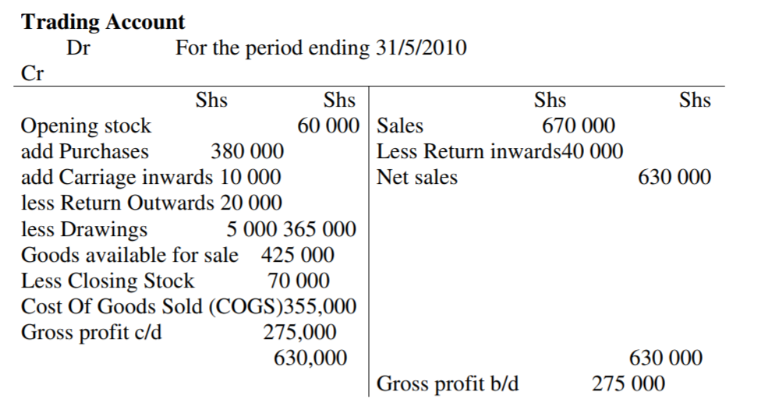Select the less Drawings label
This screenshot has width=772, height=399.
tap(83, 229)
